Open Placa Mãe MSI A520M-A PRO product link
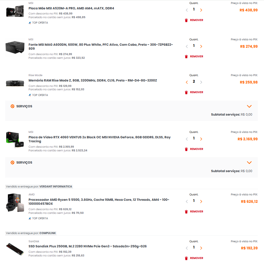 click(71, 8)
